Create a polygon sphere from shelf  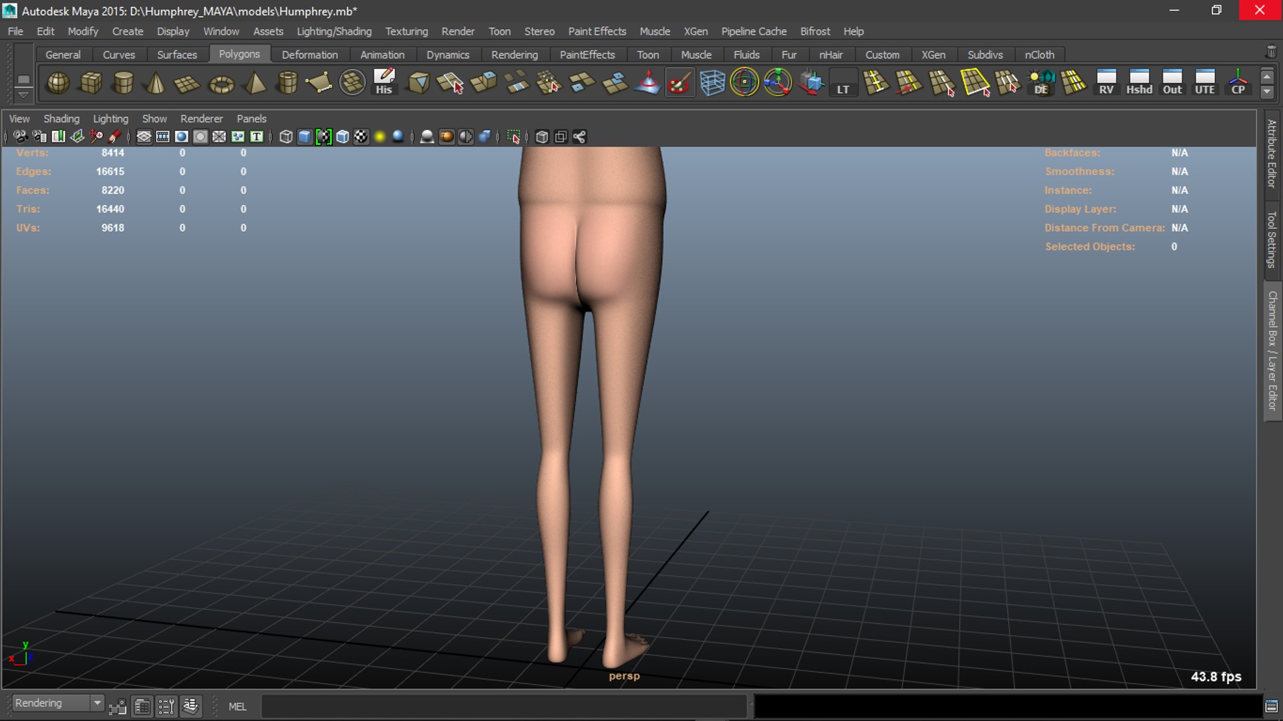click(58, 83)
